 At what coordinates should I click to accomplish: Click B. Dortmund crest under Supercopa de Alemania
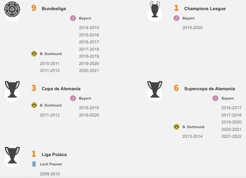click(x=176, y=127)
